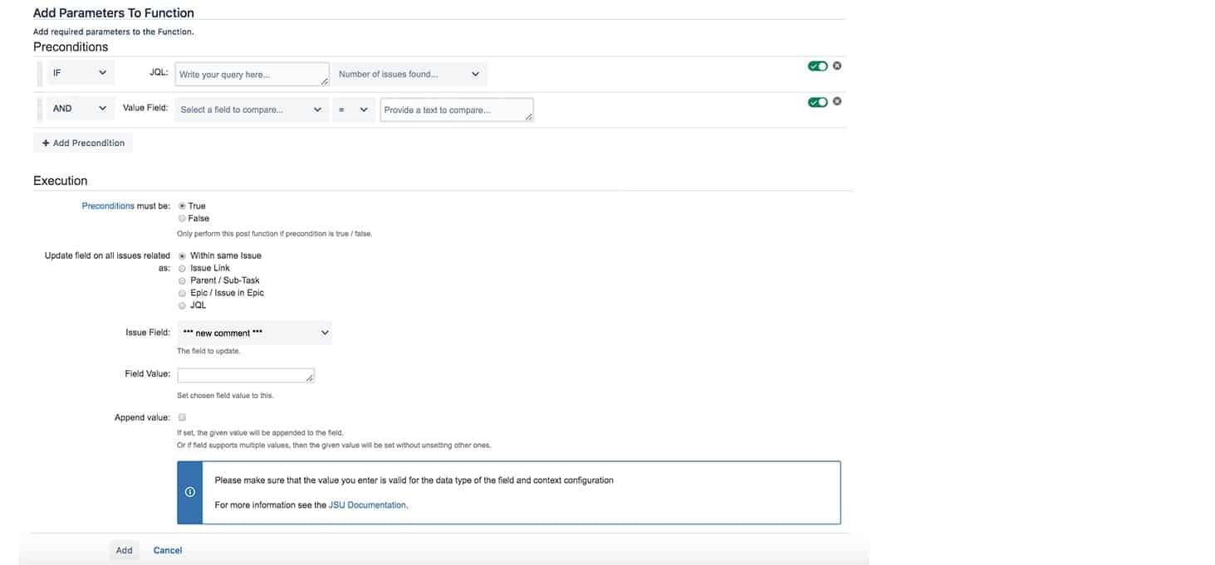Click the JSU Documentation link
This screenshot has width=1215, height=565.
tap(367, 504)
